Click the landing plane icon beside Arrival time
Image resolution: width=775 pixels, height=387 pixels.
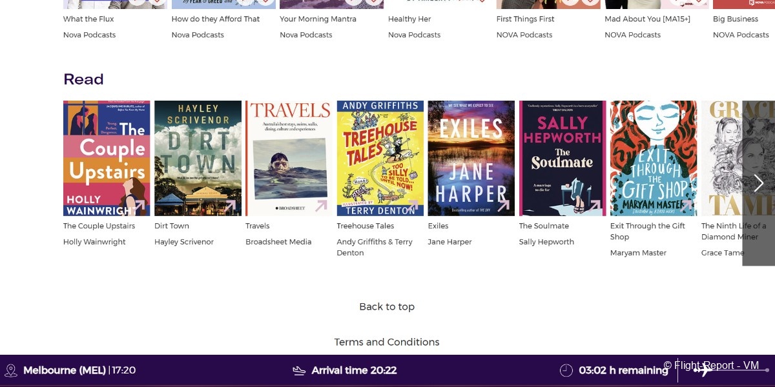pyautogui.click(x=299, y=370)
